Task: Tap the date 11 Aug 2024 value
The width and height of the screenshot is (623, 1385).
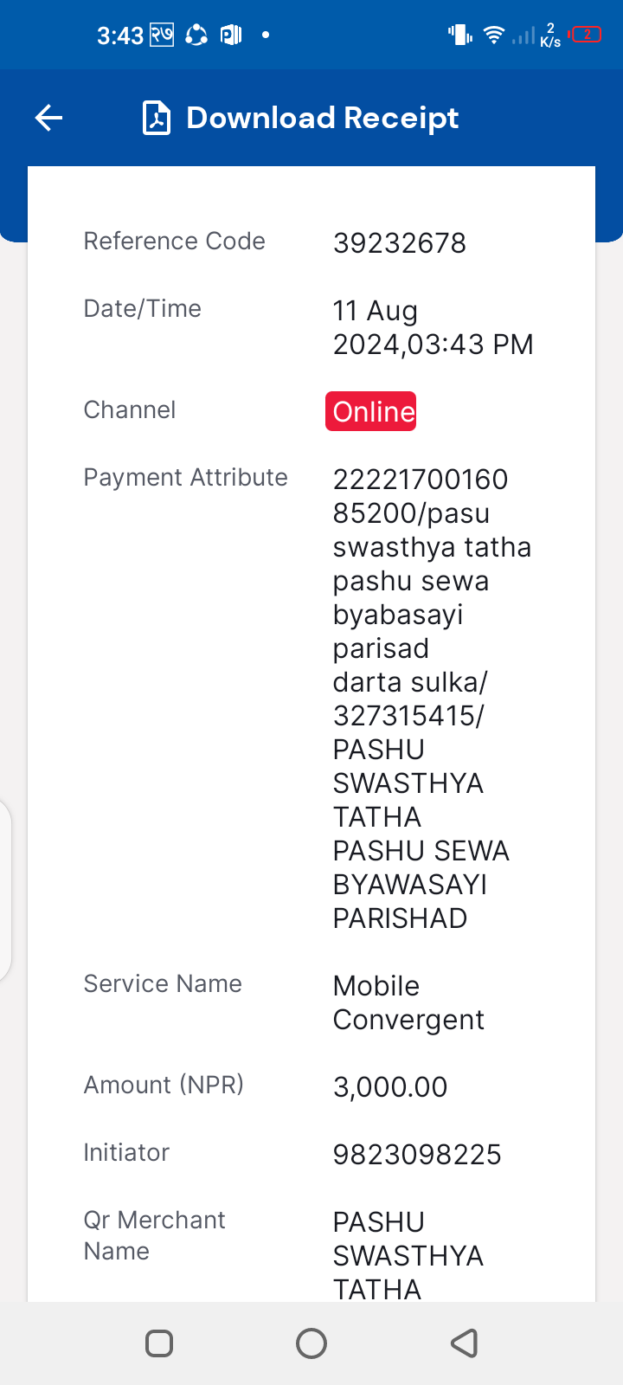Action: tap(433, 327)
